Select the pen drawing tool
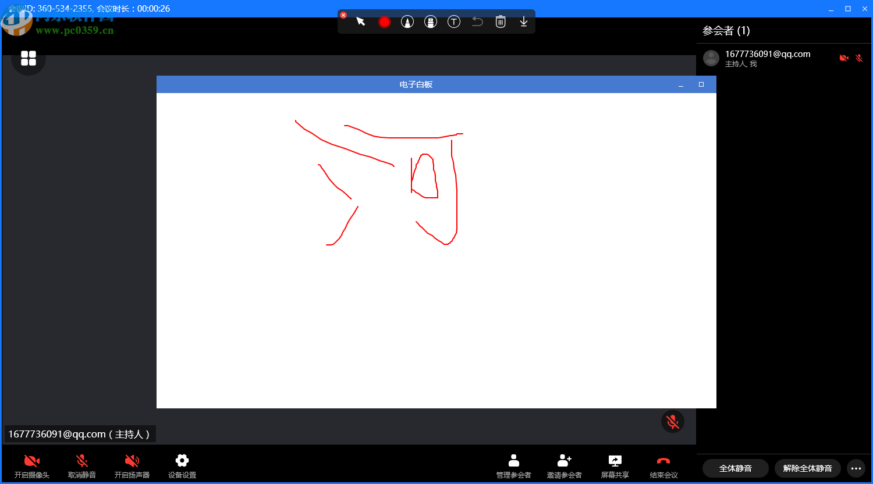Viewport: 873px width, 484px height. pos(407,22)
